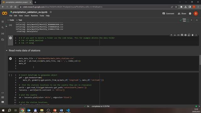This screenshot has height=113, width=201.
Task: Close the bottom status bar with the X
Action: pyautogui.click(x=199, y=106)
